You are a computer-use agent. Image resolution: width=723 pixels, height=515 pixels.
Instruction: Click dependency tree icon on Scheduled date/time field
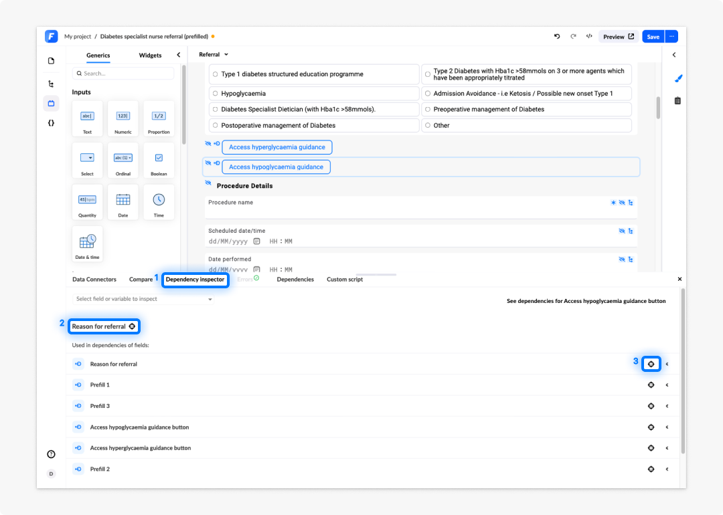631,231
